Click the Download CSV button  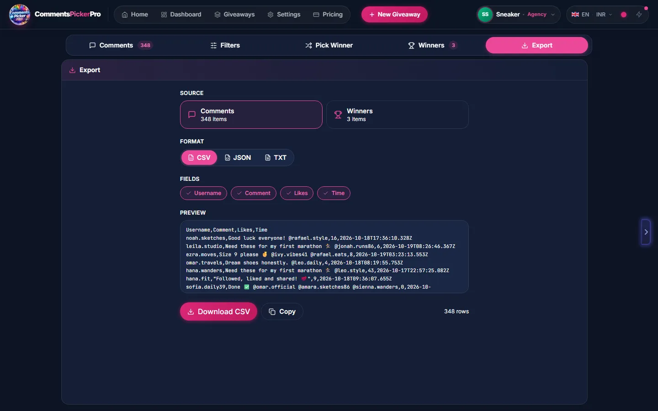218,311
